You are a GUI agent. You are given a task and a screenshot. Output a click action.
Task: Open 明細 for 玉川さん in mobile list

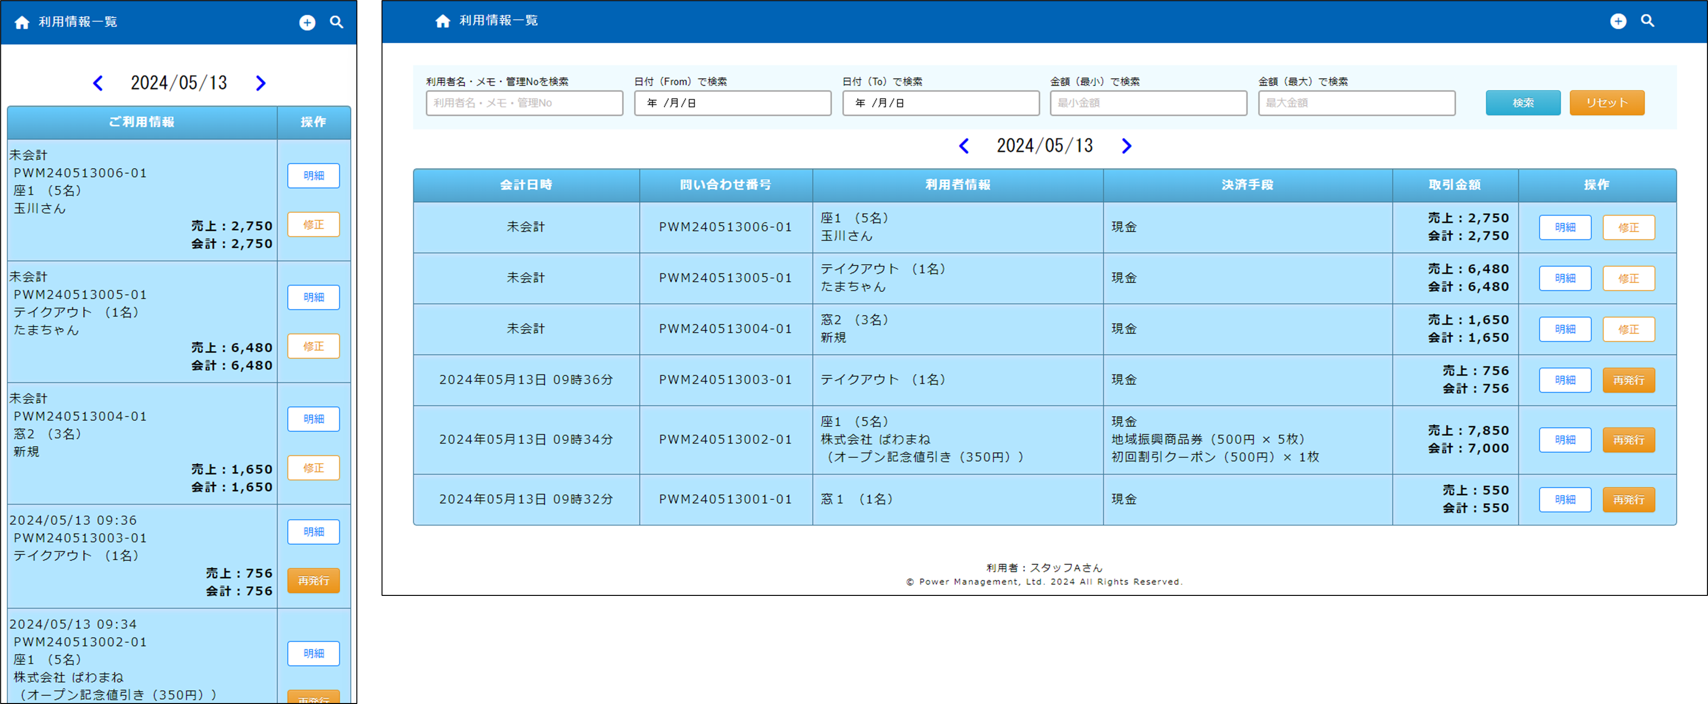point(314,176)
